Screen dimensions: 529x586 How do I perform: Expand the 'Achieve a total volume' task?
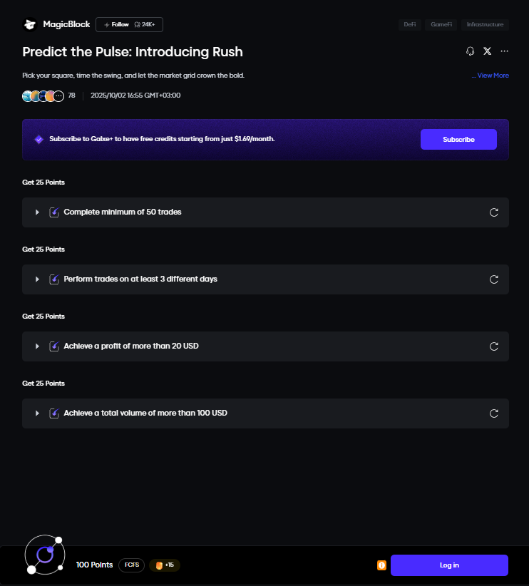[37, 413]
